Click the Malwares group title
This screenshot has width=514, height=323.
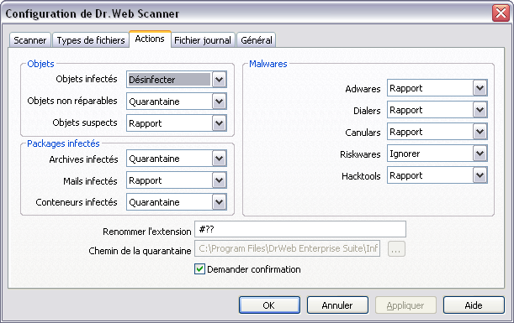268,64
